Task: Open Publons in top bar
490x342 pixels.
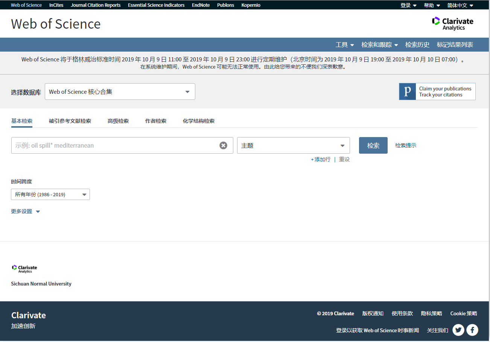Action: tap(226, 5)
